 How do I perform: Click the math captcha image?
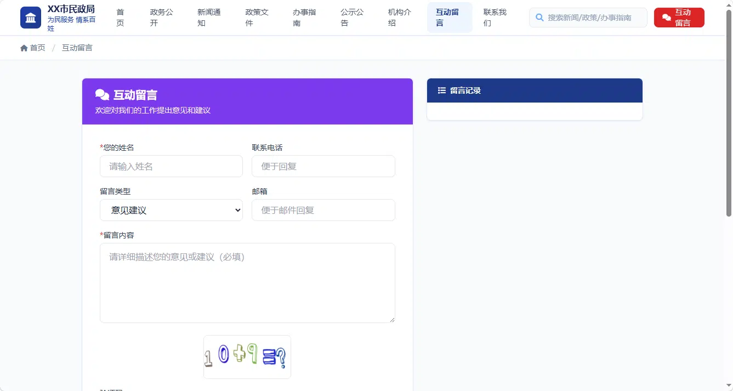[247, 357]
